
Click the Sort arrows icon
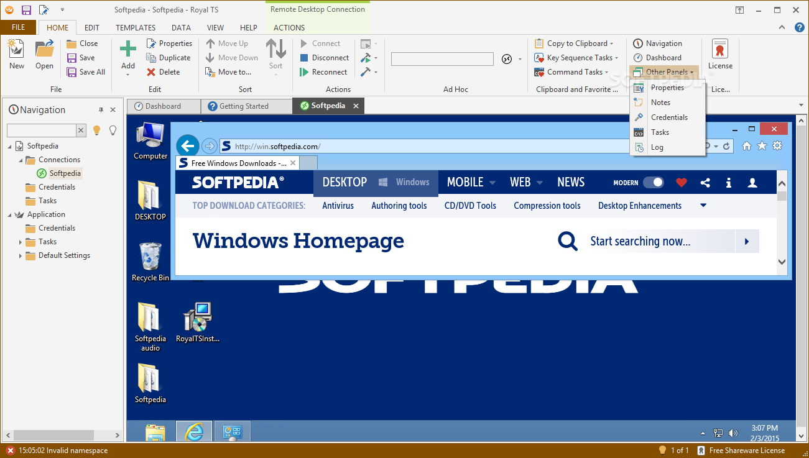coord(275,48)
